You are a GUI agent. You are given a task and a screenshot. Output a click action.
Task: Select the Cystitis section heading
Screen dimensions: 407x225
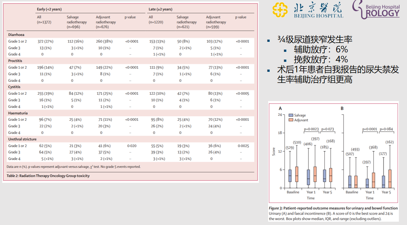pyautogui.click(x=14, y=87)
